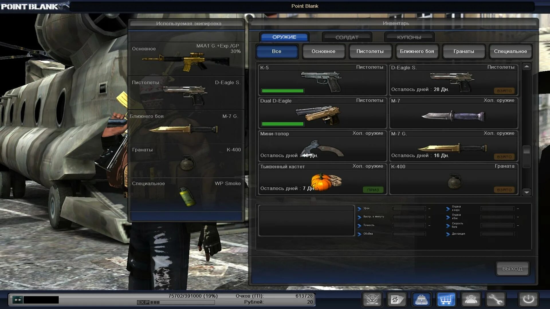The height and width of the screenshot is (309, 550).
Task: Click the ВЗЯТО badge on K-400
Action: click(504, 190)
